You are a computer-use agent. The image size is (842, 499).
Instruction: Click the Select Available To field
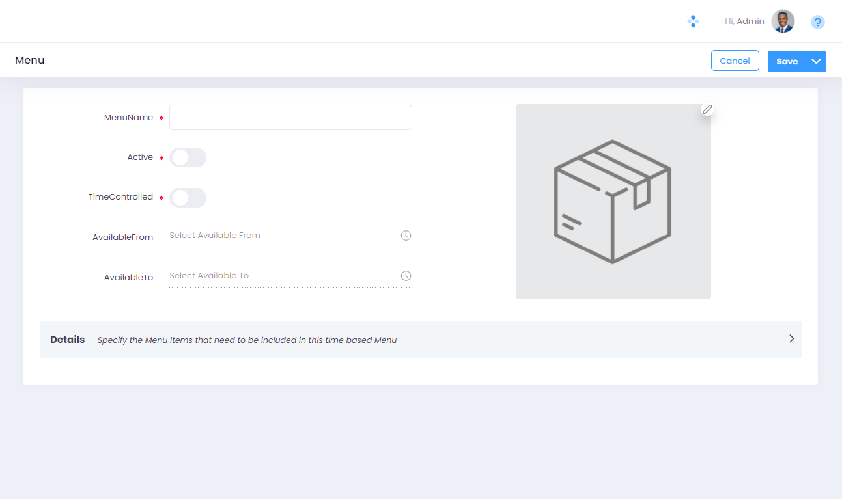tap(280, 276)
